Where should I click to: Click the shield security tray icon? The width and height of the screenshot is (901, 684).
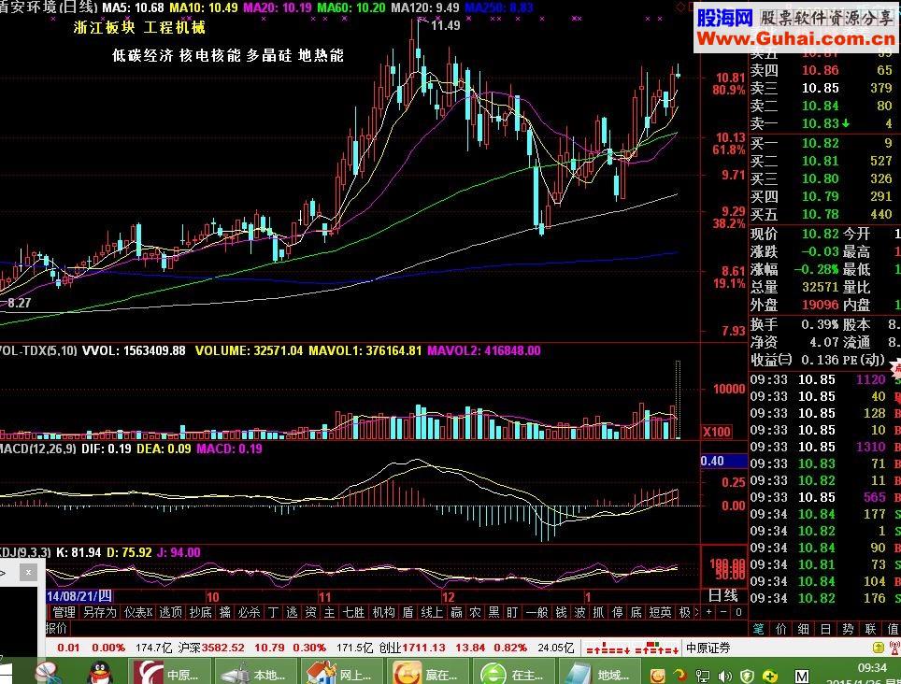[747, 676]
